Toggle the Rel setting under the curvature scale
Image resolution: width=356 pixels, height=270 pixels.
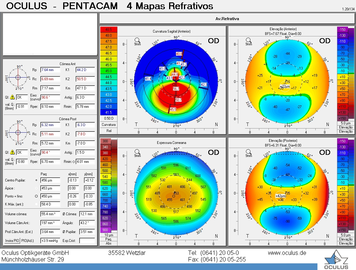tap(109, 130)
